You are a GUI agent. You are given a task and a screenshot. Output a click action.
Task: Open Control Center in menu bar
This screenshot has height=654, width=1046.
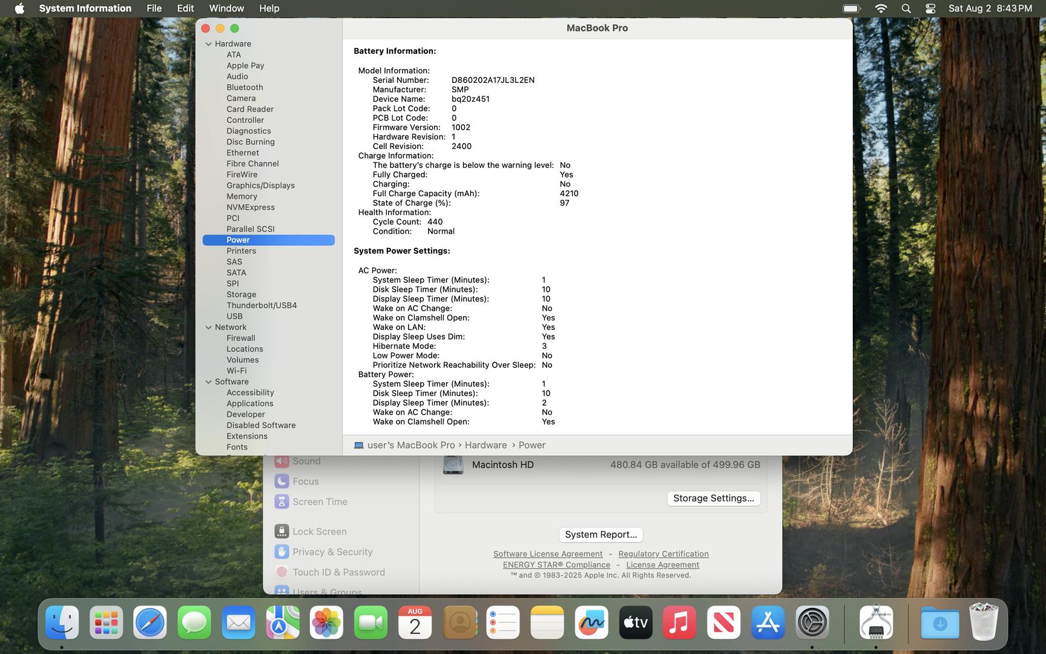[x=930, y=8]
